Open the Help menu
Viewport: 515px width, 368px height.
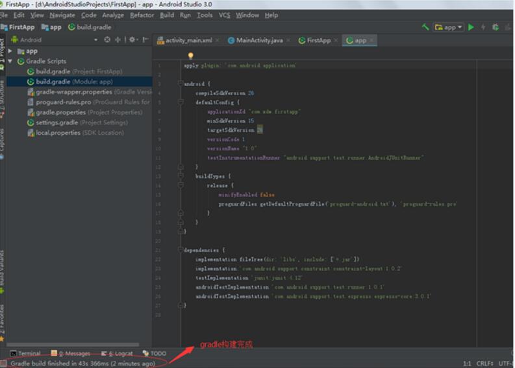click(271, 15)
